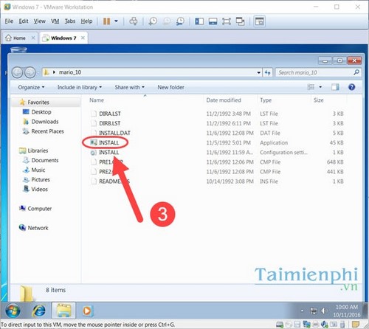Screen dimensions: 369x329
Task: Toggle the thumbnail bar icon in toolbar
Action: (213, 21)
